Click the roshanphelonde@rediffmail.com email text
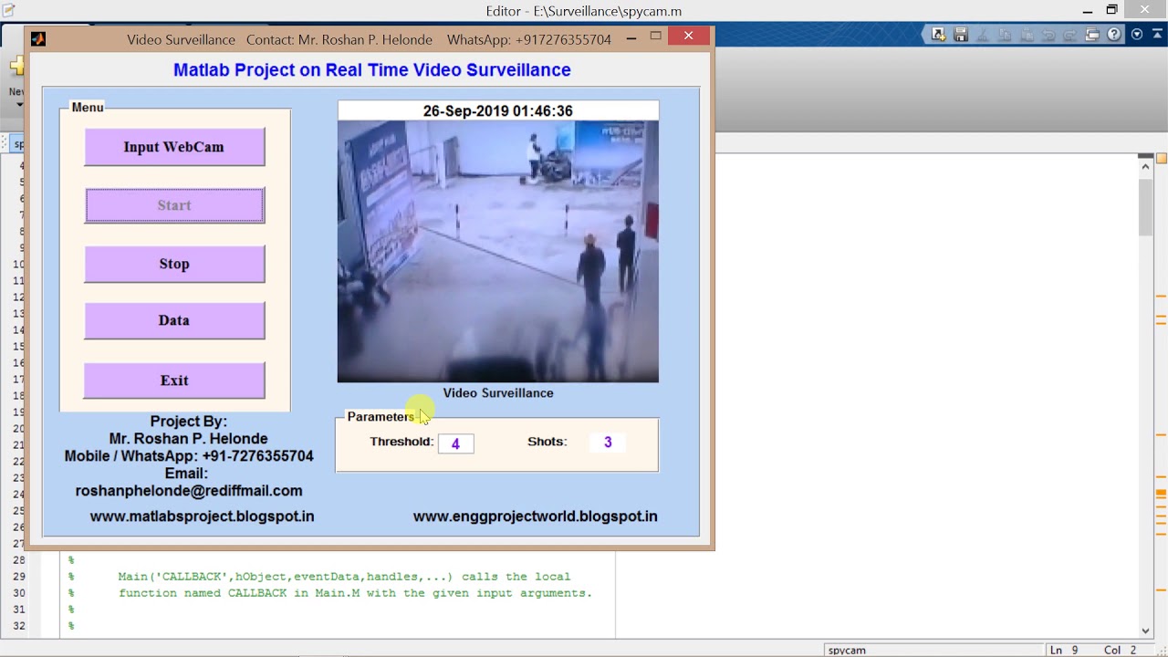This screenshot has height=657, width=1168. (189, 491)
